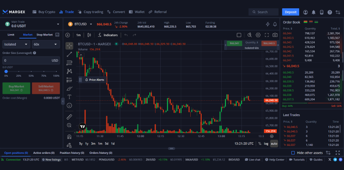Viewport: 344px width, 170px height.
Task: Click the blue Deposit button
Action: pyautogui.click(x=290, y=12)
